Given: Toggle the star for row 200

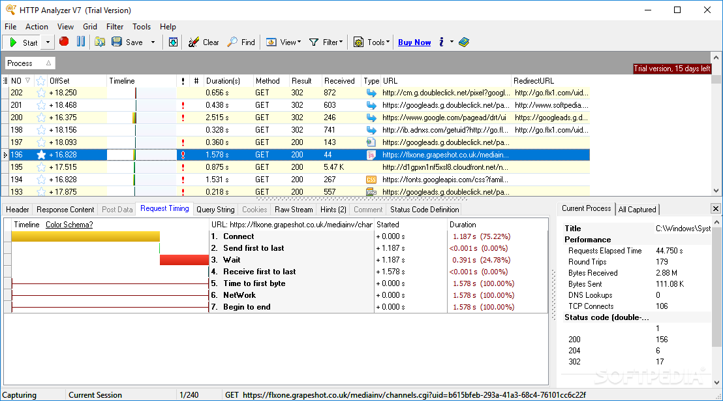Looking at the screenshot, I should [41, 118].
